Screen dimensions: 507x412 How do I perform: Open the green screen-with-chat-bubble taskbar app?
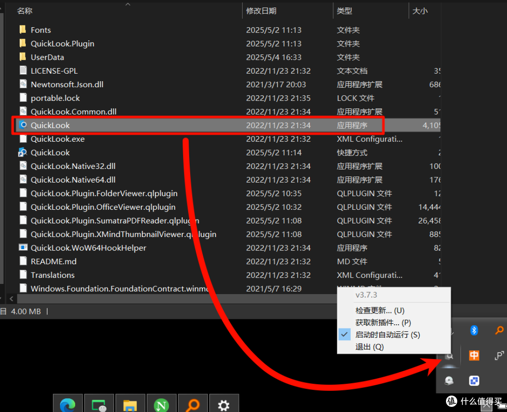(99, 404)
